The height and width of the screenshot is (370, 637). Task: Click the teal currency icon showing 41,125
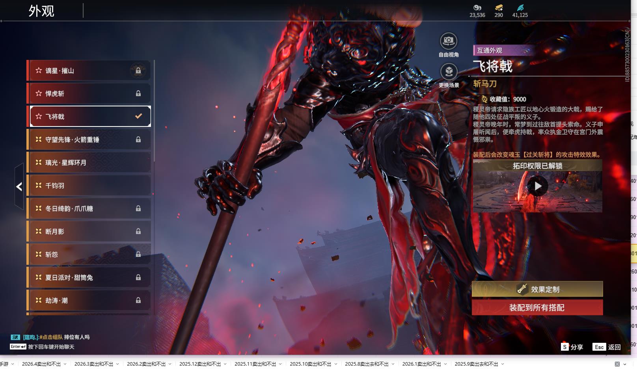pos(520,7)
